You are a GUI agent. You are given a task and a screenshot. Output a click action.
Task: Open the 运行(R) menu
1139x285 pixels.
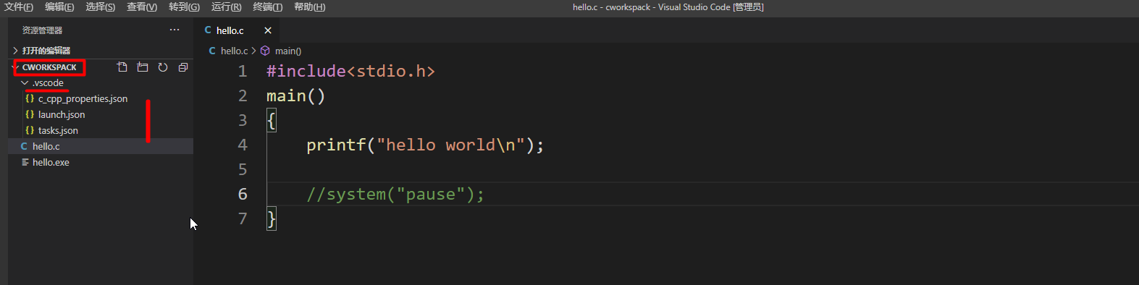point(227,7)
